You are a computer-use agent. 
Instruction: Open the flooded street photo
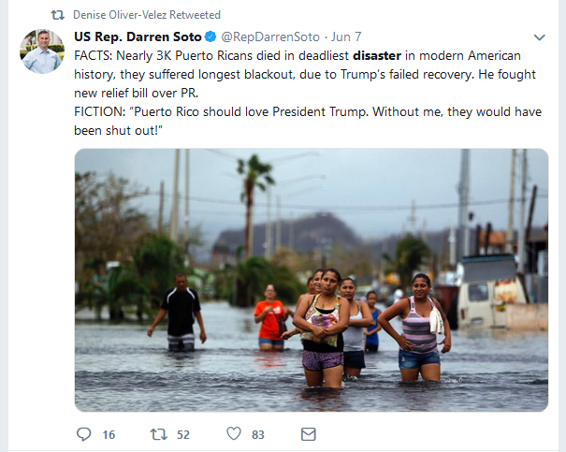pyautogui.click(x=312, y=280)
